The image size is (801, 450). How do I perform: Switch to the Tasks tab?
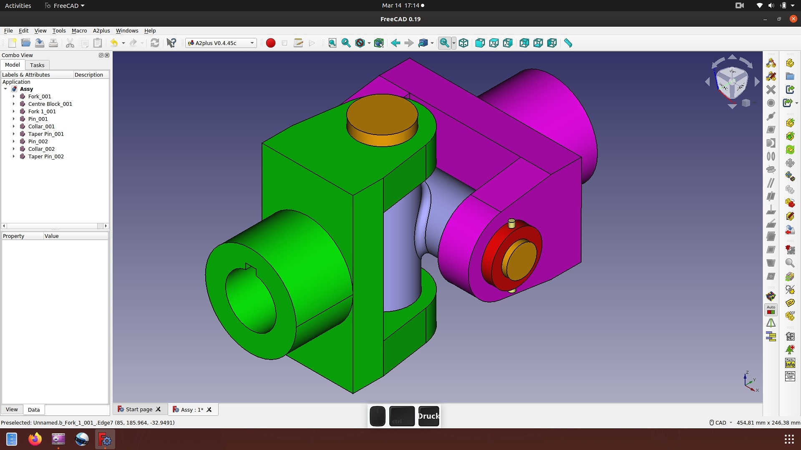(37, 65)
